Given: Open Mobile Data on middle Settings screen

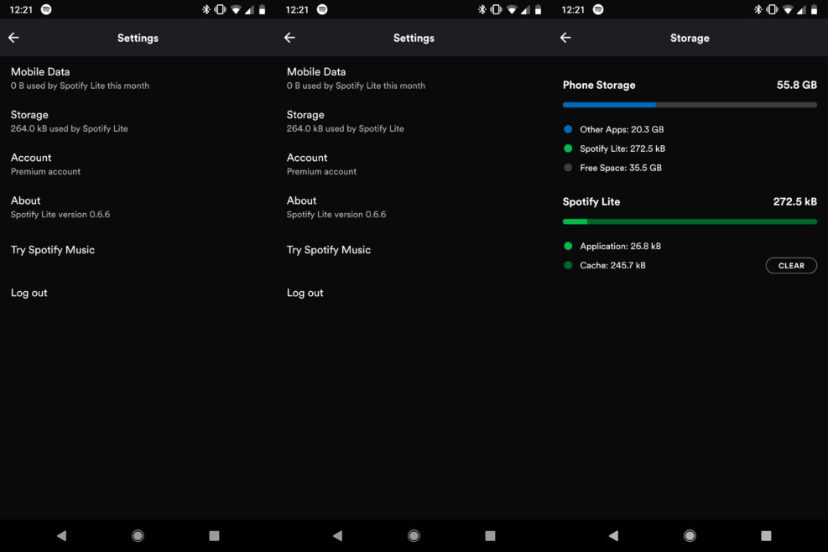Looking at the screenshot, I should pyautogui.click(x=414, y=78).
